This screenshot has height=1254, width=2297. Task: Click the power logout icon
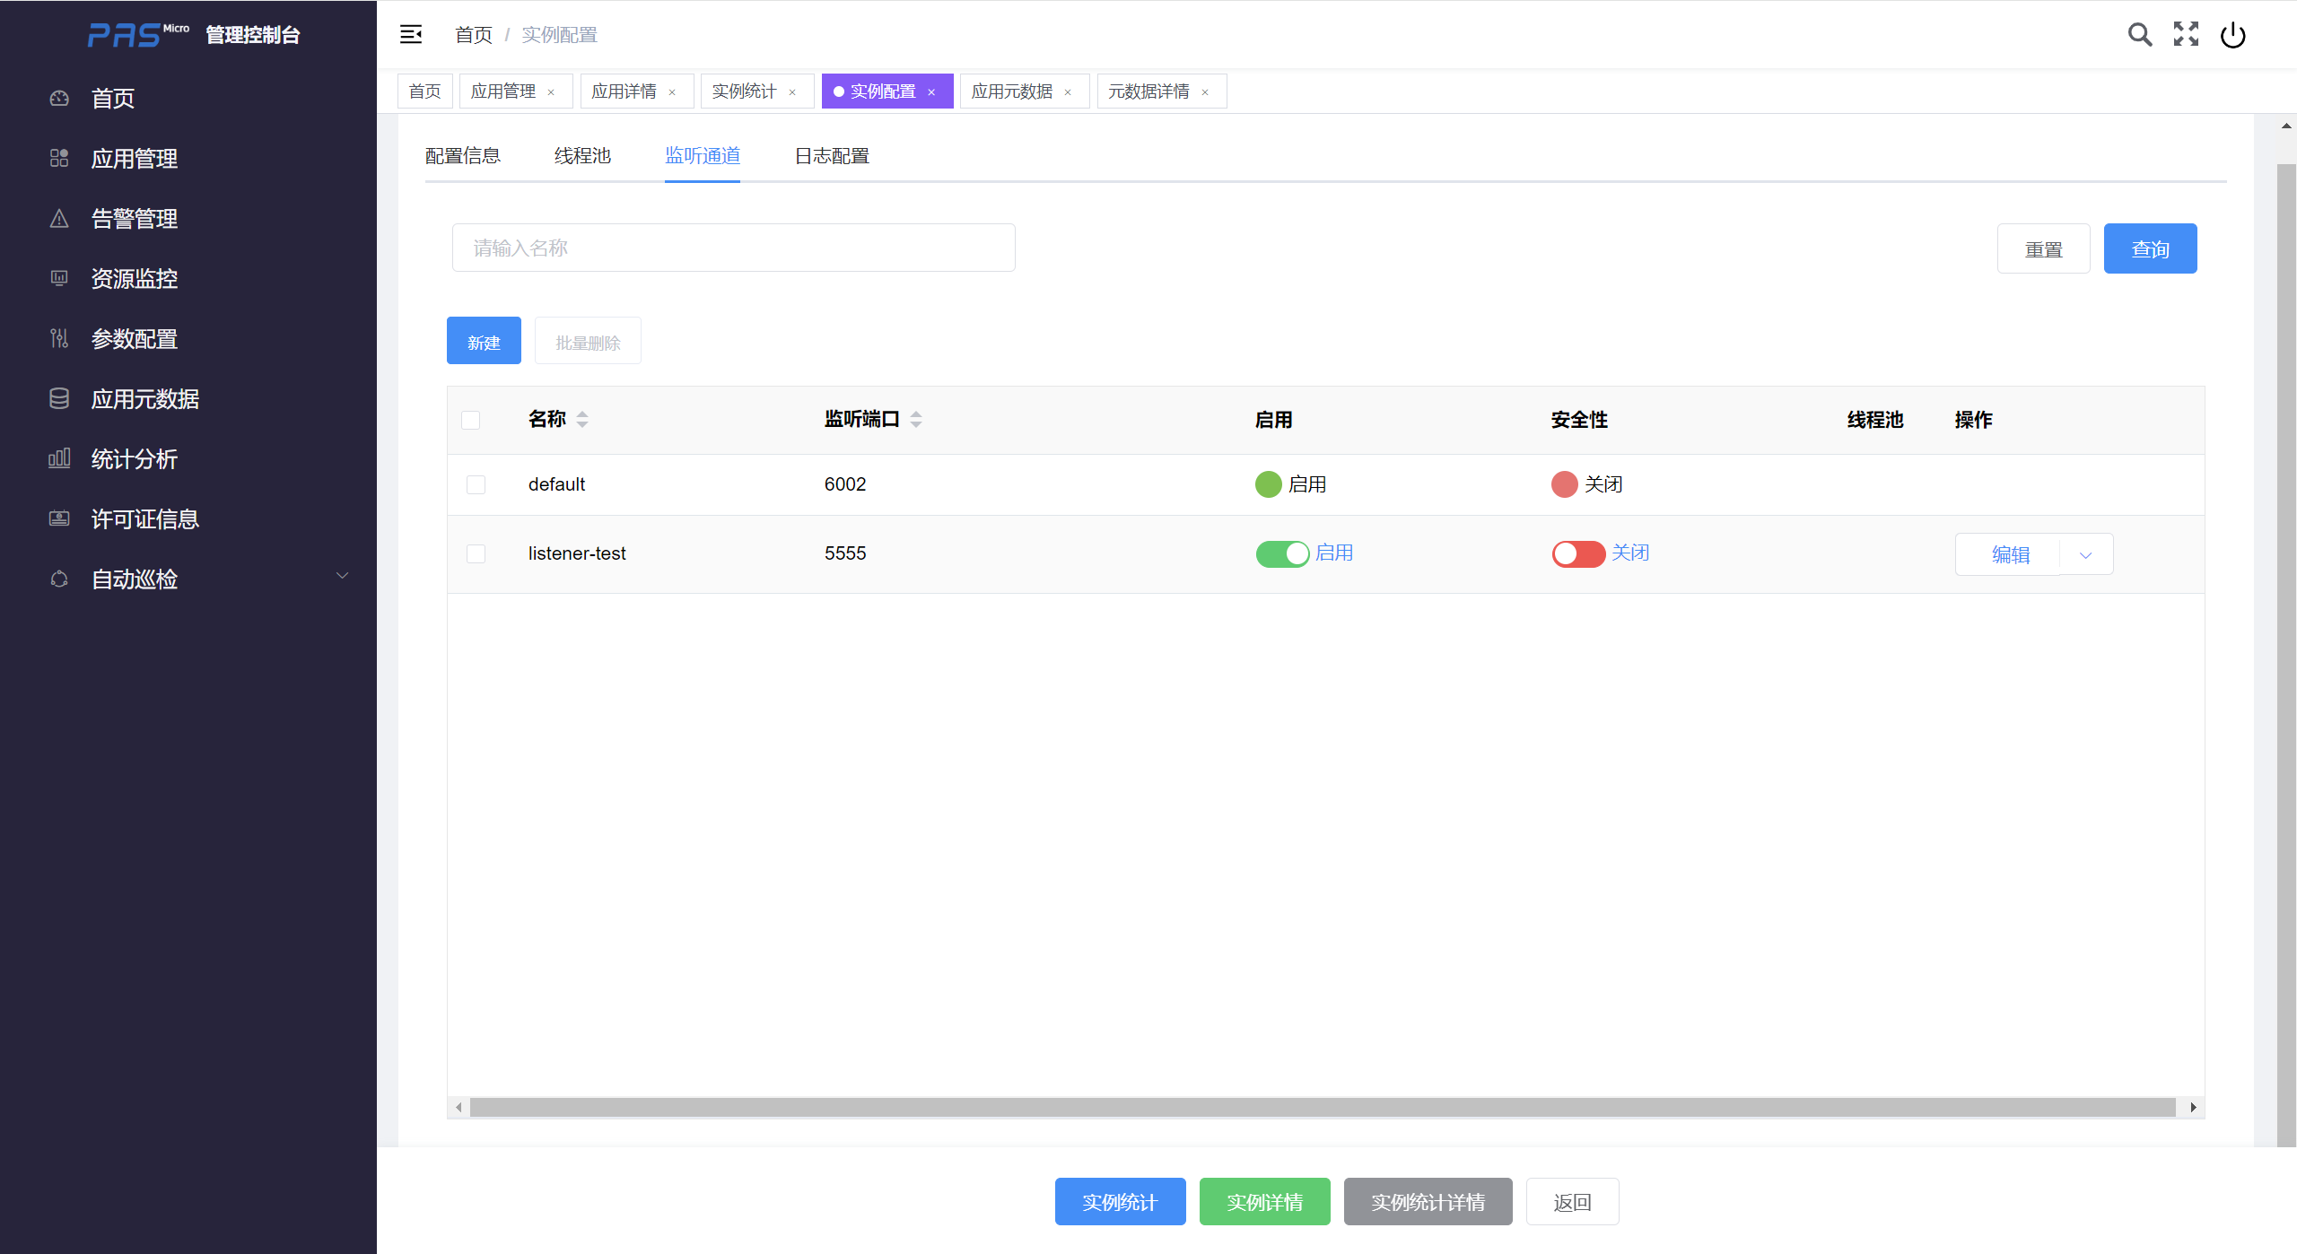2232,35
